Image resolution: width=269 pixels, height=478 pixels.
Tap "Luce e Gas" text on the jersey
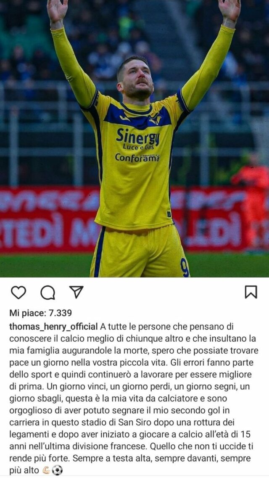138,147
